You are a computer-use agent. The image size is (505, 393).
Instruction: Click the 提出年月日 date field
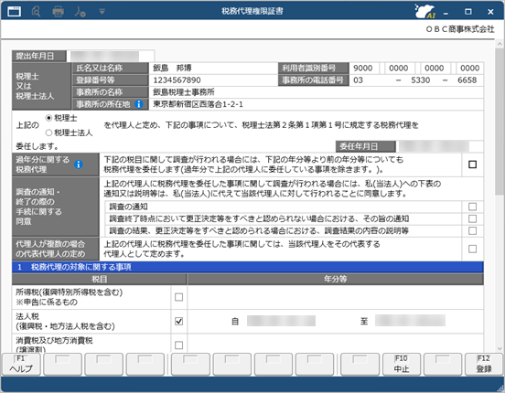point(111,56)
